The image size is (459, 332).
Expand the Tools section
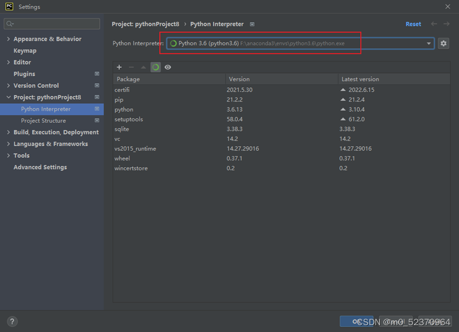tap(8, 156)
